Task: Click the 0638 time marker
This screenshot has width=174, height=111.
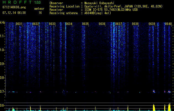Action: pyautogui.click(x=135, y=24)
